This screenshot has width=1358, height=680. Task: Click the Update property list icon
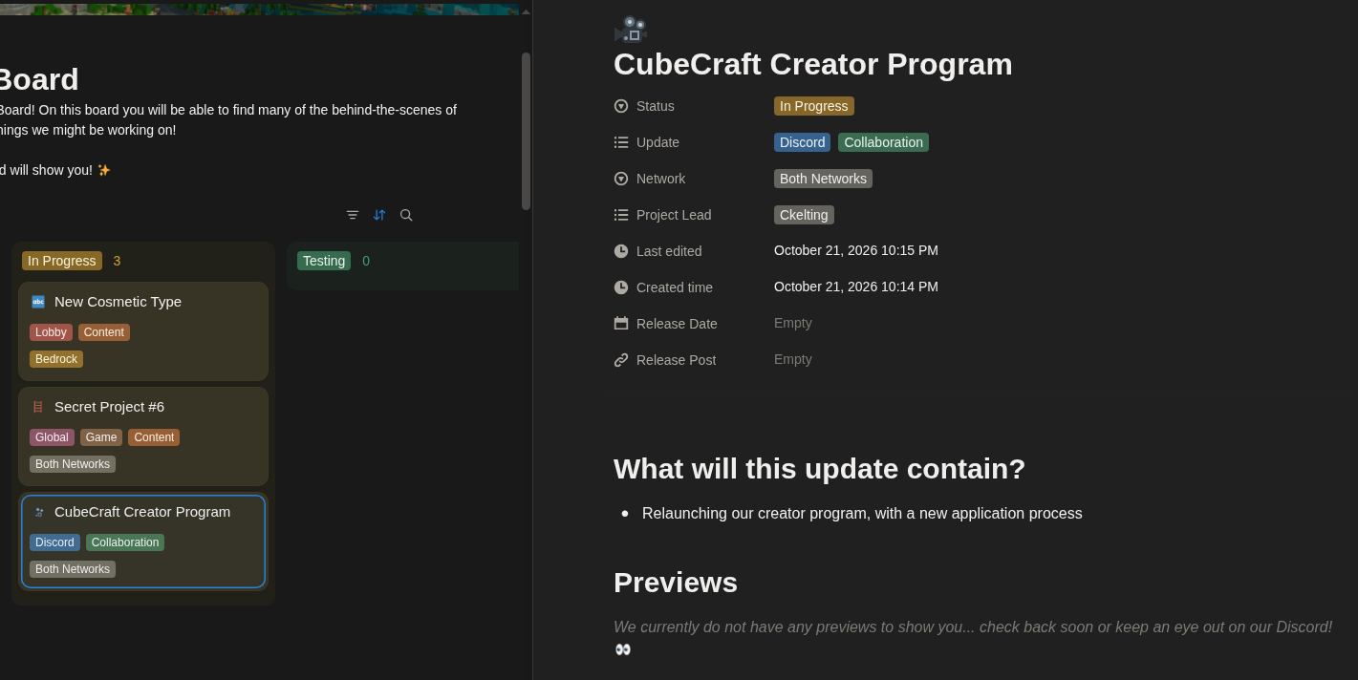tap(621, 142)
